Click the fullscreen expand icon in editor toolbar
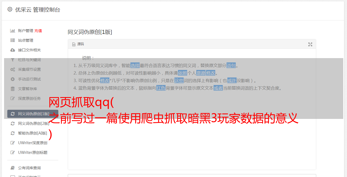347x177 pixels. coord(310,44)
